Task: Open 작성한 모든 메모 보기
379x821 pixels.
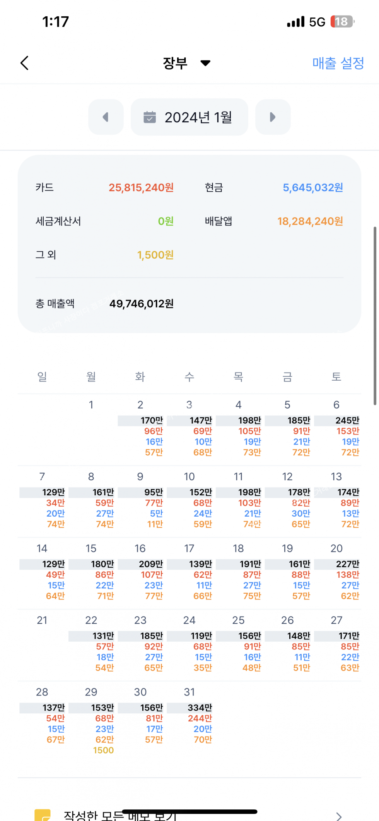Action: click(120, 816)
